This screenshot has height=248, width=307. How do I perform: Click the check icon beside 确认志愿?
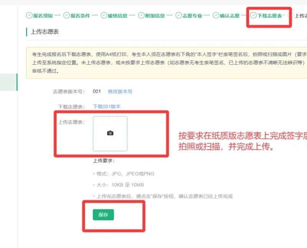click(x=216, y=16)
